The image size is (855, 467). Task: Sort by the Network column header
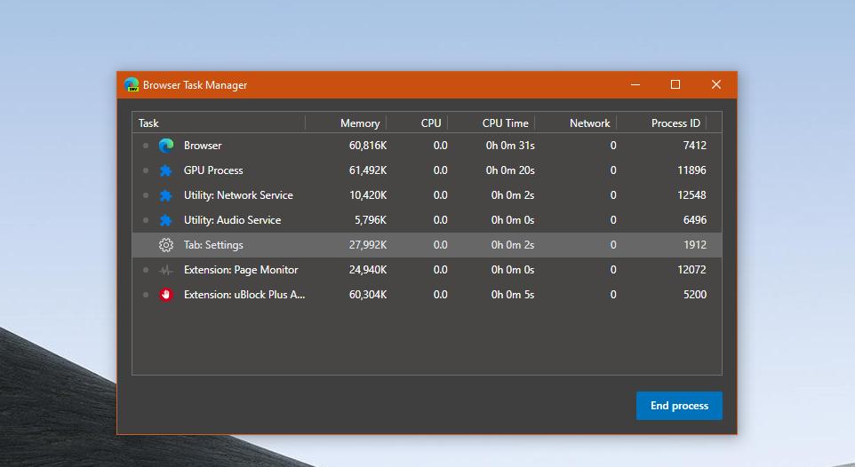pos(589,123)
